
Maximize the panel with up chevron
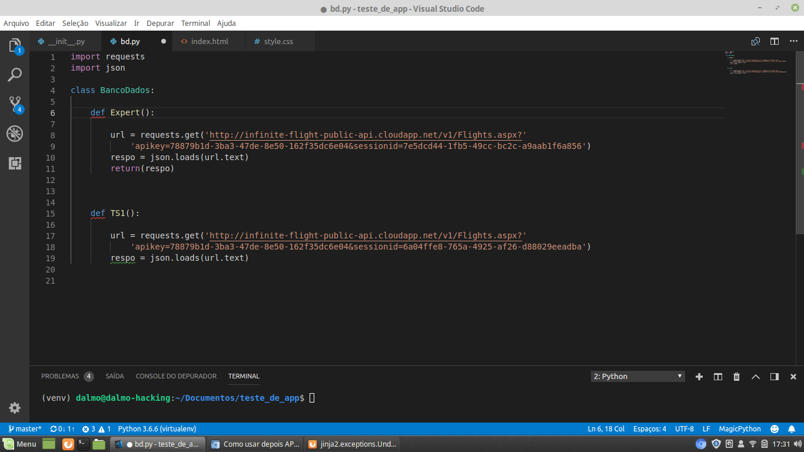(x=756, y=377)
